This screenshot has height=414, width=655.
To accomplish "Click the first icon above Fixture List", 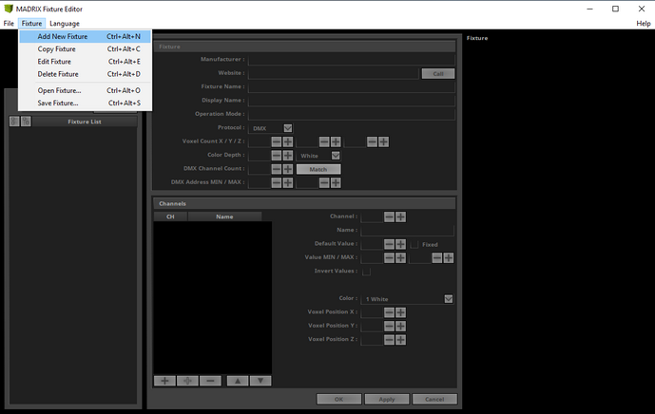I will click(x=14, y=122).
